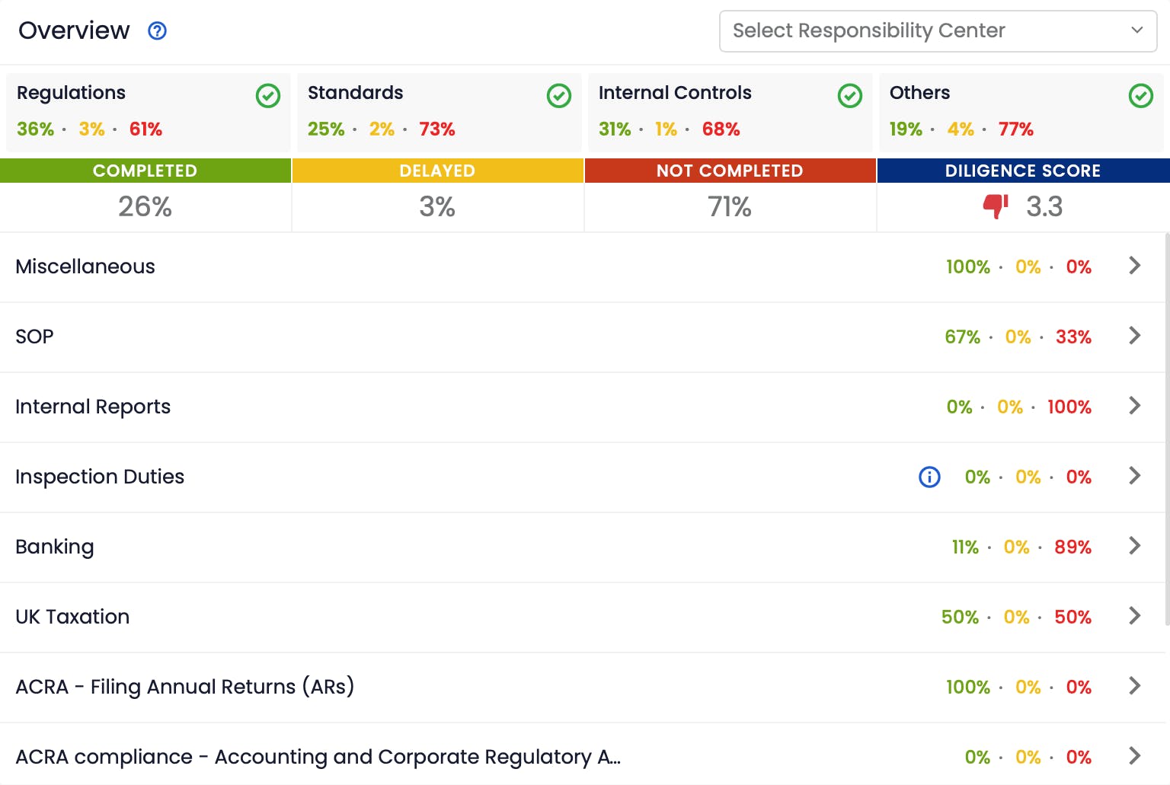Toggle the Others green checkmark
Viewport: 1170px width, 785px height.
pyautogui.click(x=1140, y=96)
